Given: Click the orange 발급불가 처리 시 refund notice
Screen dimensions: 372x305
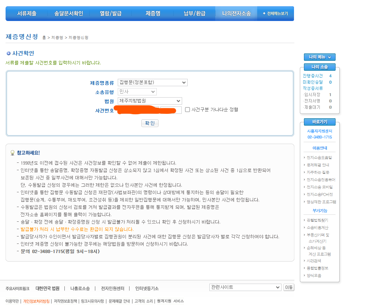Looking at the screenshot, I should (77, 229).
